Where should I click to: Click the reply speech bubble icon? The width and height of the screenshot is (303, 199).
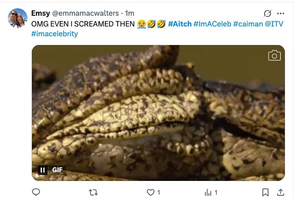pos(36,192)
